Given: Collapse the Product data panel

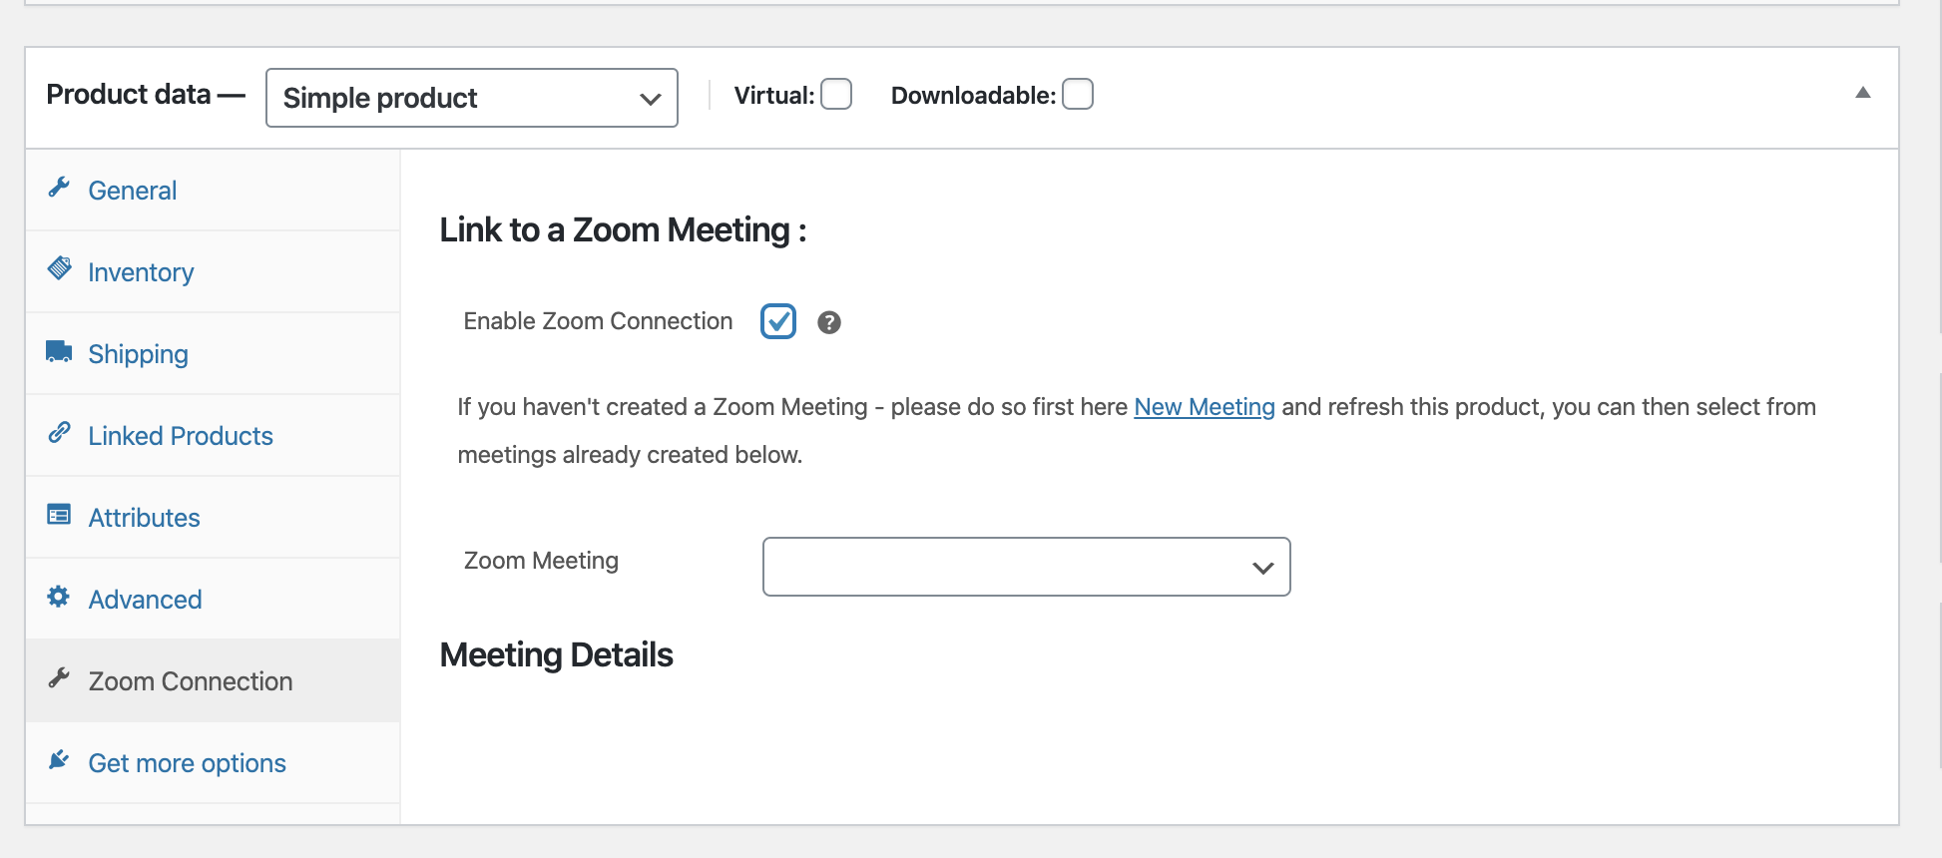Looking at the screenshot, I should [x=1863, y=93].
